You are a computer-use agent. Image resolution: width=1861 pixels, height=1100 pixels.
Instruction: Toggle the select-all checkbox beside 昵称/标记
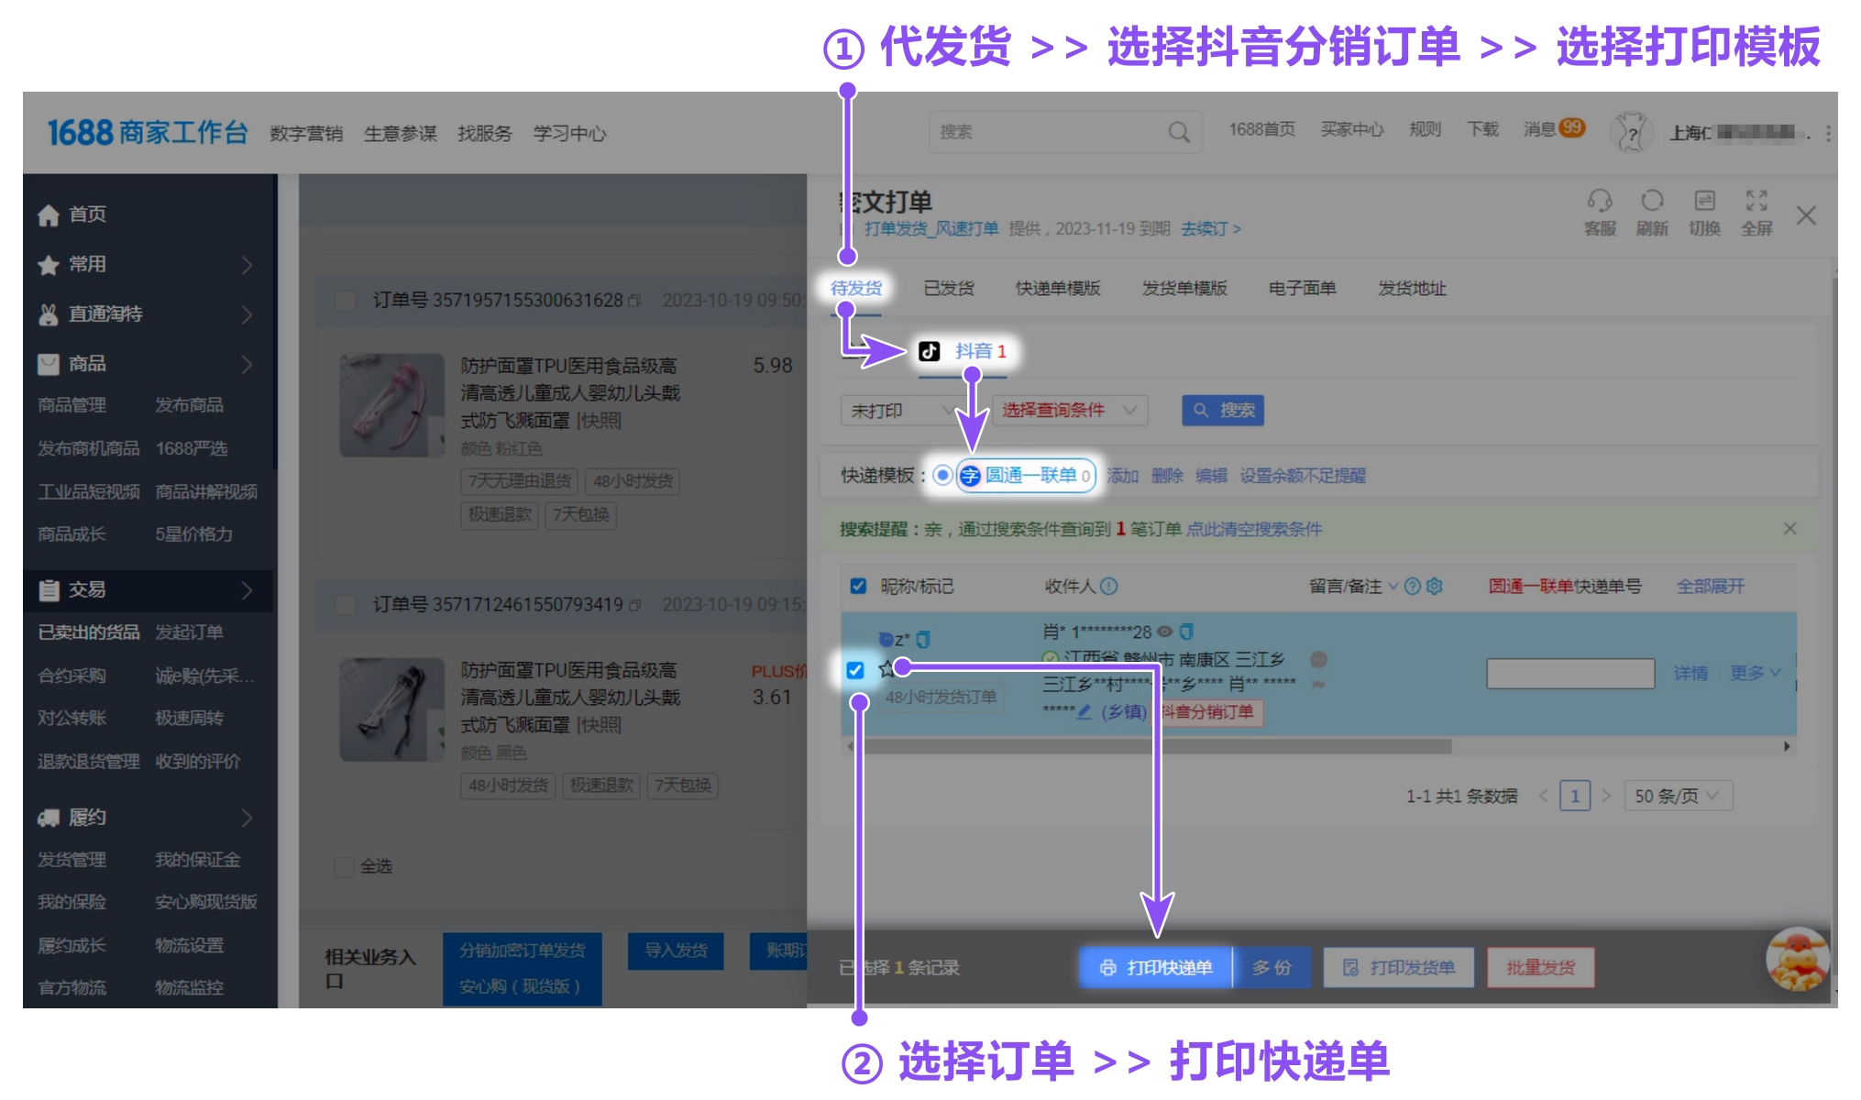pyautogui.click(x=858, y=586)
